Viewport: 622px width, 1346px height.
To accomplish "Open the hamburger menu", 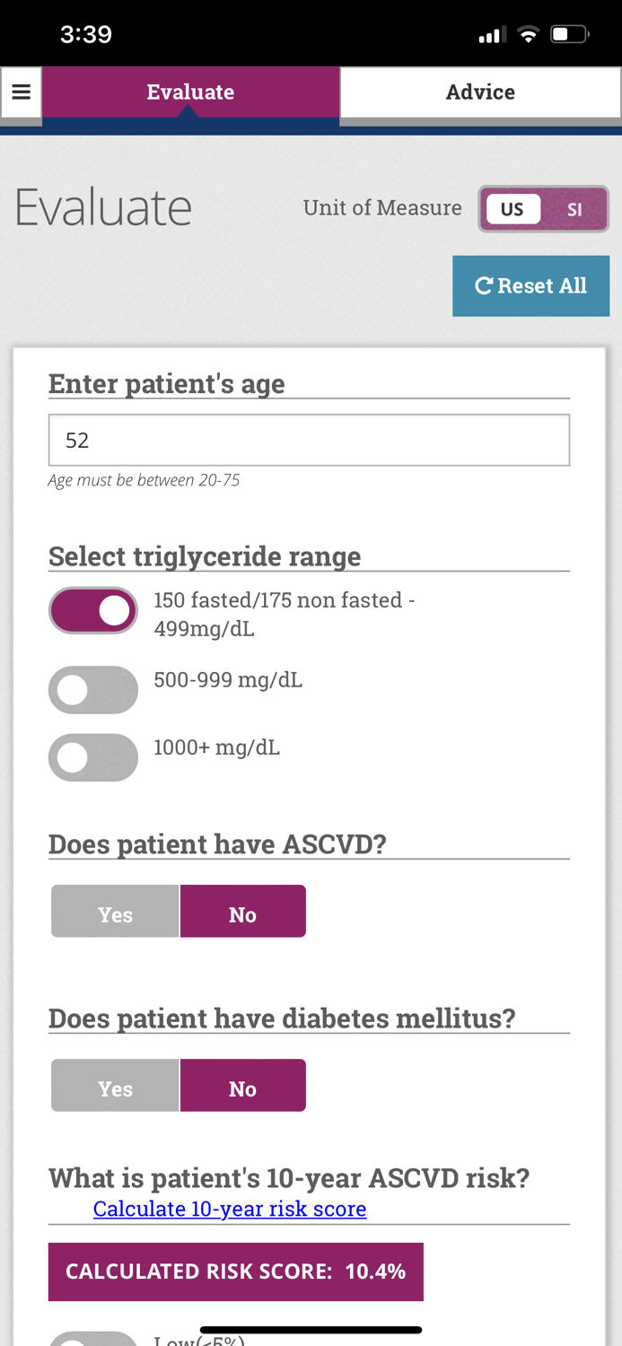I will pos(21,92).
